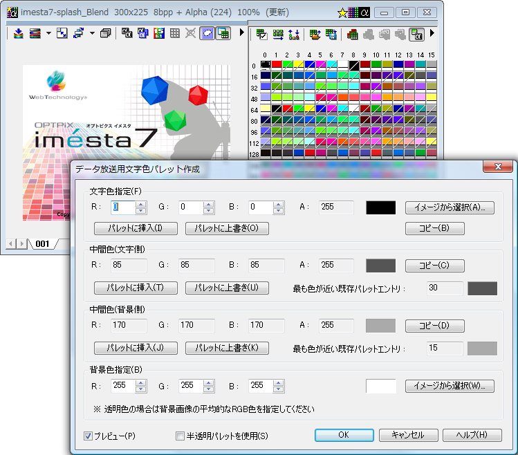Click パレットに上書き(O) button
Image resolution: width=518 pixels, height=455 pixels.
[227, 228]
